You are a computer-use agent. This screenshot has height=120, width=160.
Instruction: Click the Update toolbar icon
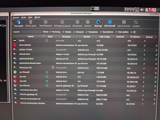tap(136, 22)
